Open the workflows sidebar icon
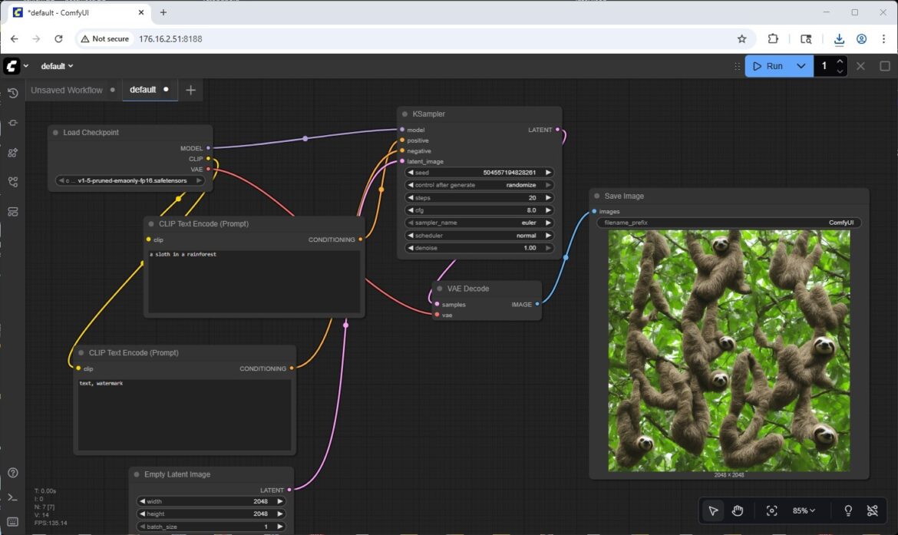Image resolution: width=898 pixels, height=535 pixels. [13, 182]
